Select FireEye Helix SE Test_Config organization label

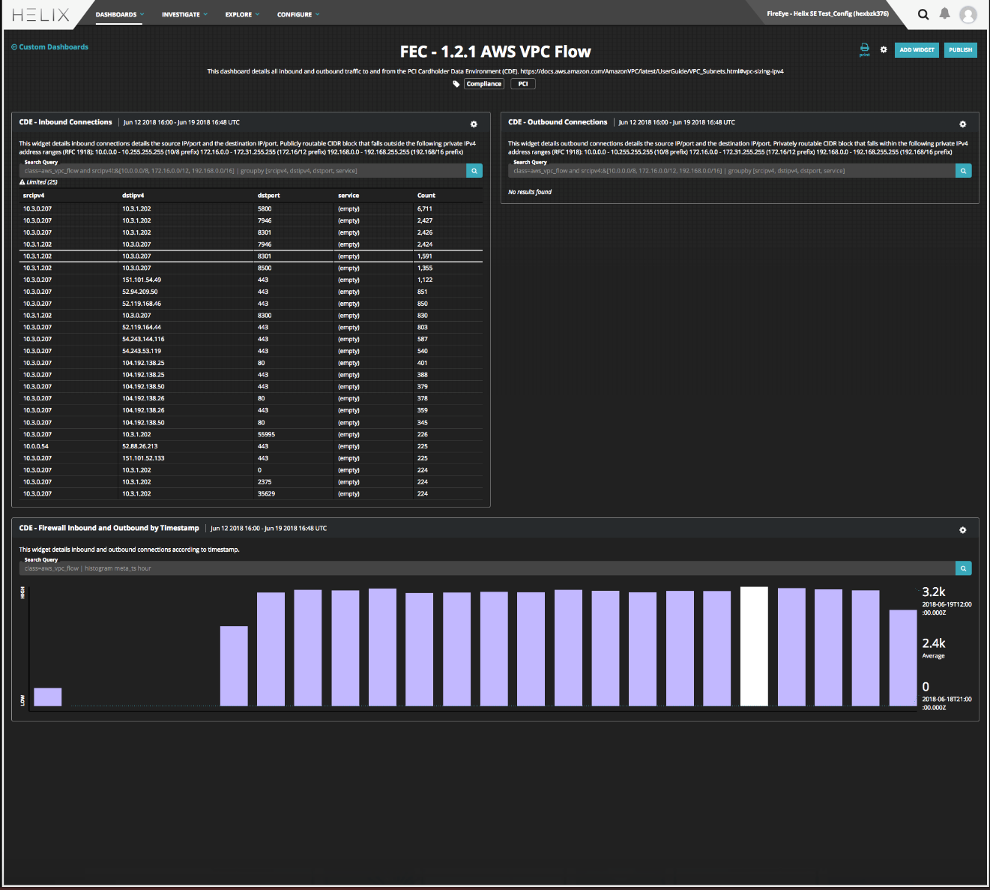click(x=827, y=13)
